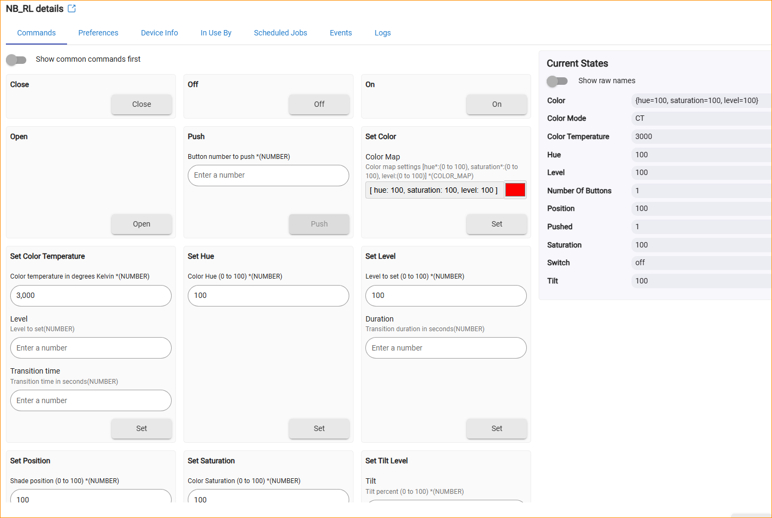
Task: Switch to the Preferences tab
Action: tap(98, 33)
